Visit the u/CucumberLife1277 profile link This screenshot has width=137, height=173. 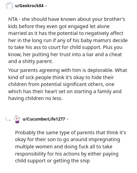(44, 119)
